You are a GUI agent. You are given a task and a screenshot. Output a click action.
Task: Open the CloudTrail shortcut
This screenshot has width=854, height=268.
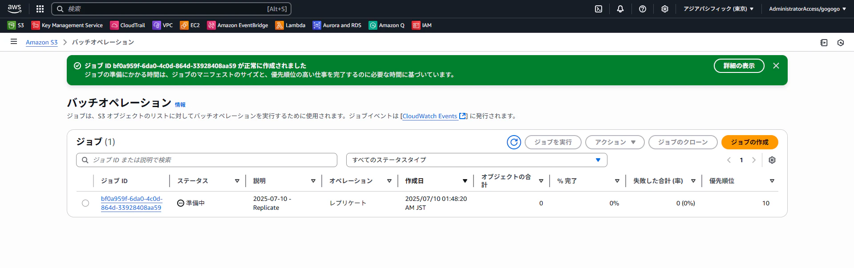tap(128, 25)
